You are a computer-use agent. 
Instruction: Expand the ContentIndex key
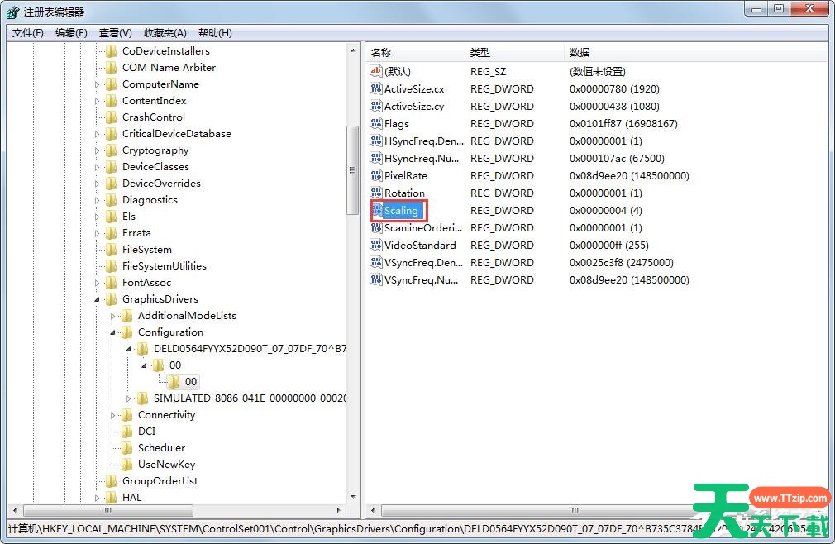click(97, 101)
